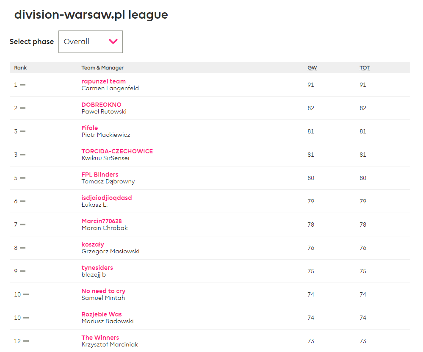The image size is (423, 352).
Task: Click Marcin770628 team link
Action: (101, 221)
